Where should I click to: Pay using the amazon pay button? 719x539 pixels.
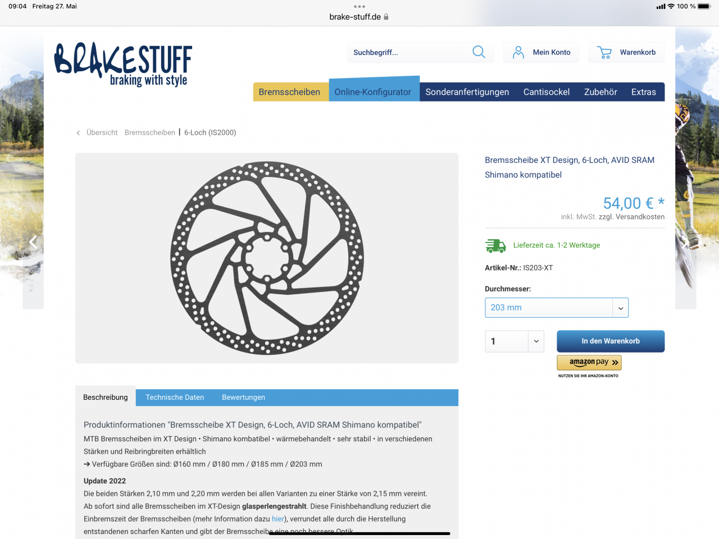[x=589, y=362]
